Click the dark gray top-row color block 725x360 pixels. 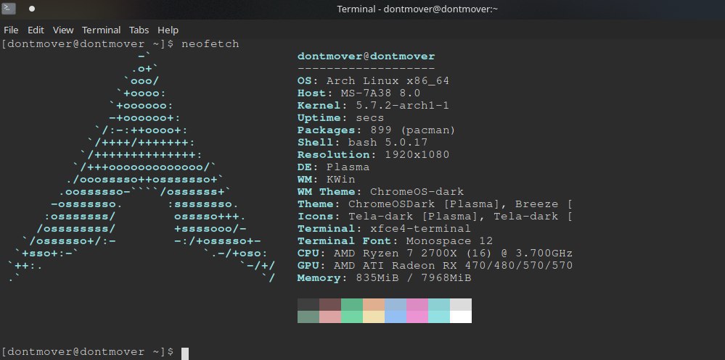pyautogui.click(x=308, y=305)
